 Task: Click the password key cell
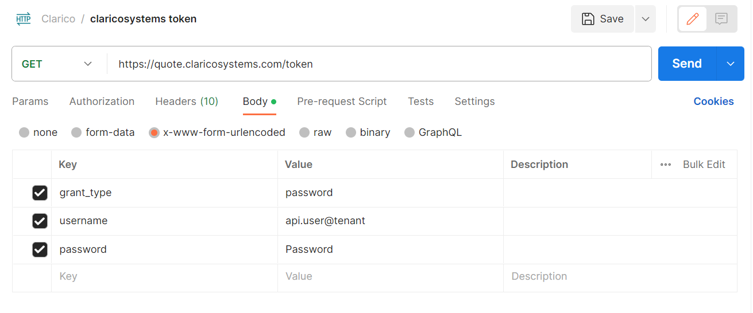(x=164, y=249)
